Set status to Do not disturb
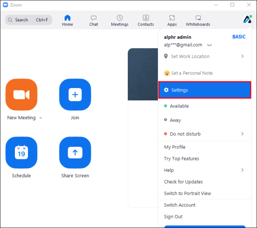The height and width of the screenshot is (228, 257). 204,134
